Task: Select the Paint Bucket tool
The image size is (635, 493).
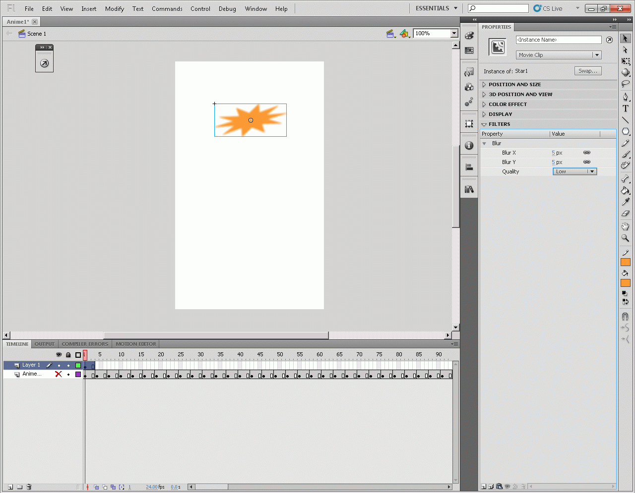Action: pyautogui.click(x=625, y=191)
